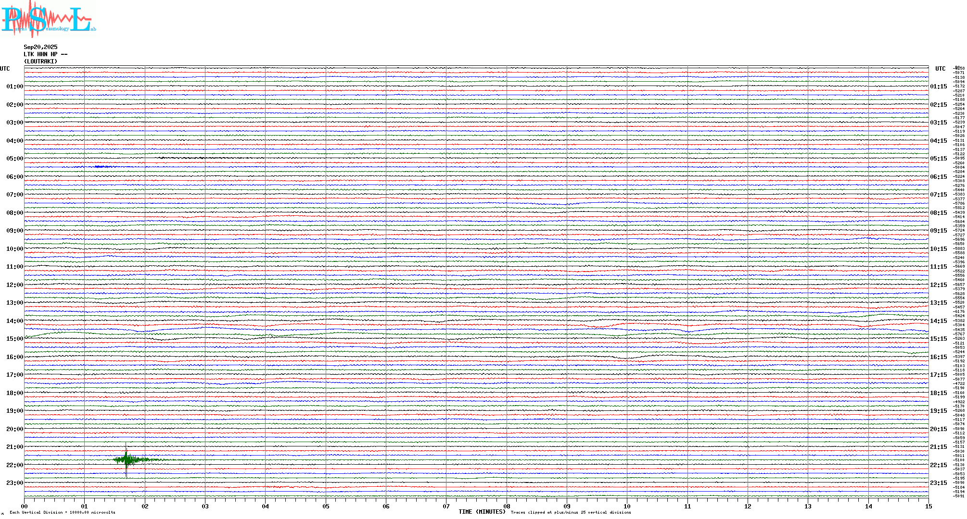Click the left-side 10:00 hour label
The height and width of the screenshot is (519, 967).
click(x=14, y=249)
